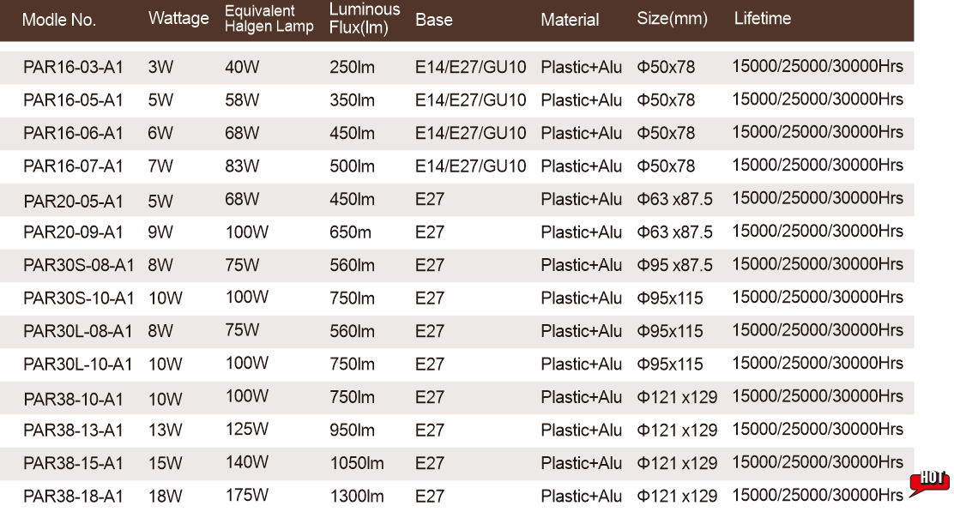
Task: Select the PAR20-05-A1 model entry
Action: pyautogui.click(x=74, y=202)
